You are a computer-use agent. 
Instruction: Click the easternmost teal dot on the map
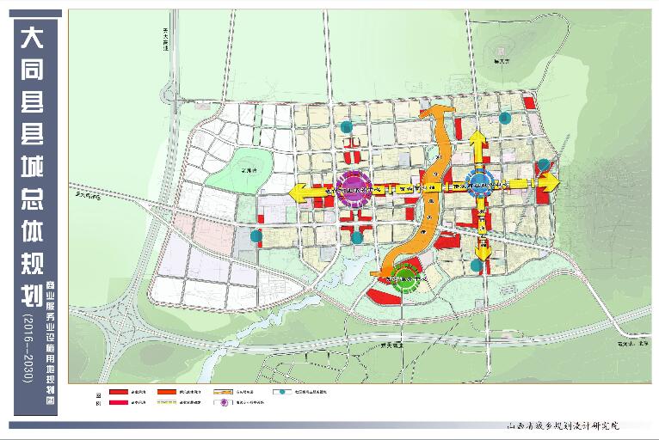pos(543,165)
